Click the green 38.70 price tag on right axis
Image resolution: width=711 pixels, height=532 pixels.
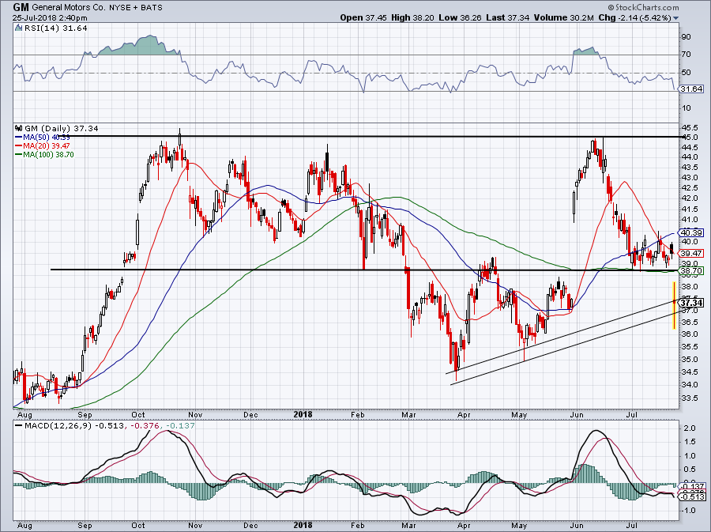(692, 270)
